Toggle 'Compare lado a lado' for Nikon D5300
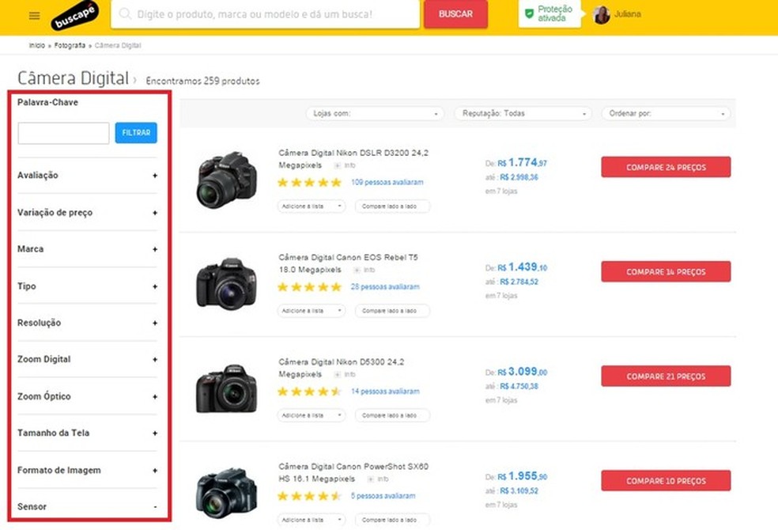778x530 pixels. point(392,415)
